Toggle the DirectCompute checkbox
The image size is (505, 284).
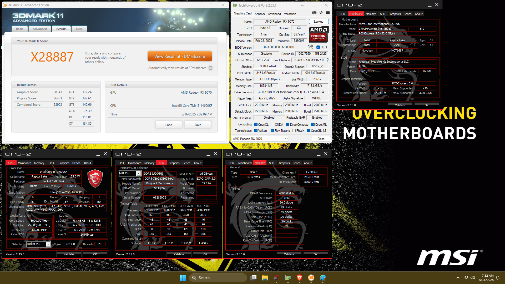[288, 125]
